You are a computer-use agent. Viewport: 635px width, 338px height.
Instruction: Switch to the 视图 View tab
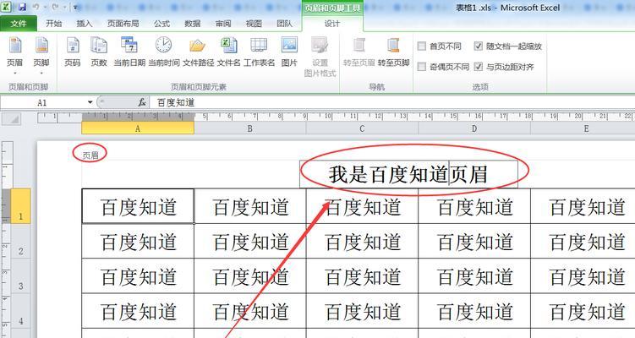pyautogui.click(x=254, y=24)
